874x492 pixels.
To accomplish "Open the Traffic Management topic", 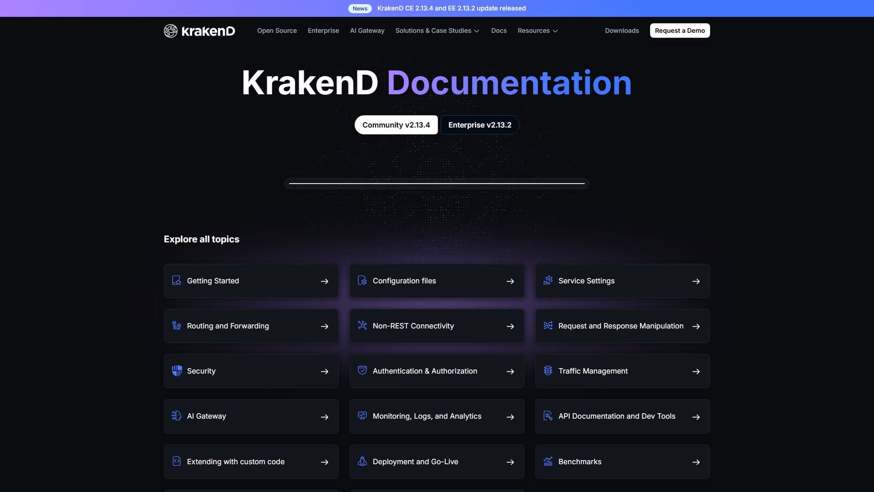I will (622, 371).
